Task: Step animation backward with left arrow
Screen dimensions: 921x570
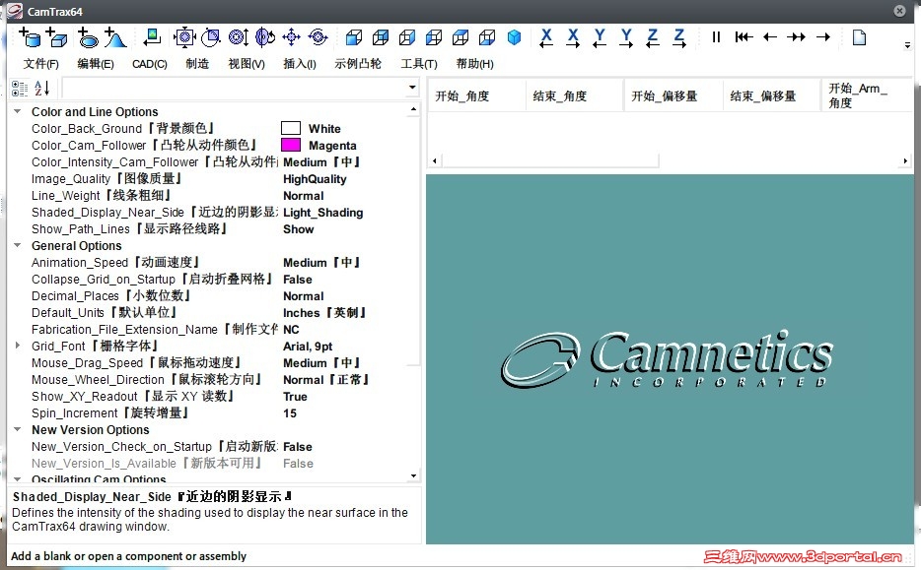Action: [x=770, y=37]
